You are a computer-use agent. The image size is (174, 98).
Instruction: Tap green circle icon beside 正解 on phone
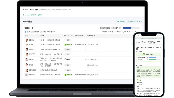click(x=138, y=80)
